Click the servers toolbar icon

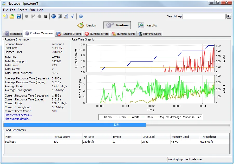[60, 16]
